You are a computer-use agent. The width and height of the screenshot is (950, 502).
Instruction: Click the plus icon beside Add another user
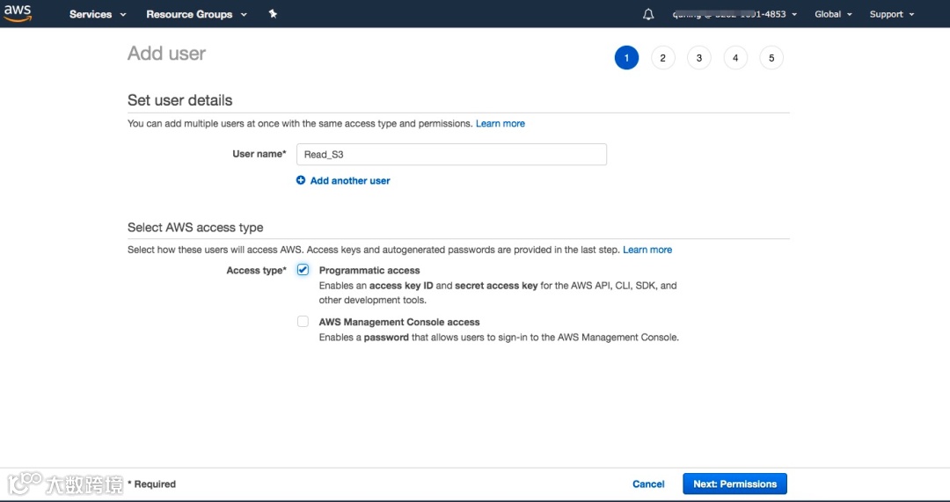point(301,180)
